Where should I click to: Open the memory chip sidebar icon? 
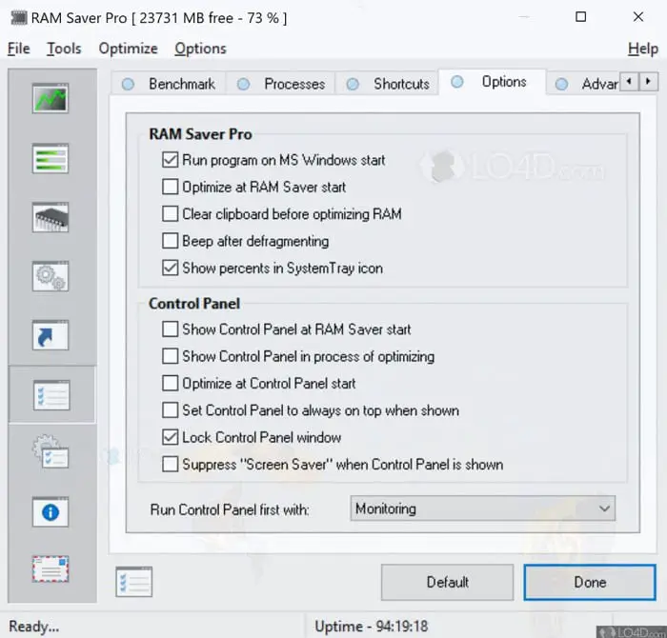pos(51,218)
